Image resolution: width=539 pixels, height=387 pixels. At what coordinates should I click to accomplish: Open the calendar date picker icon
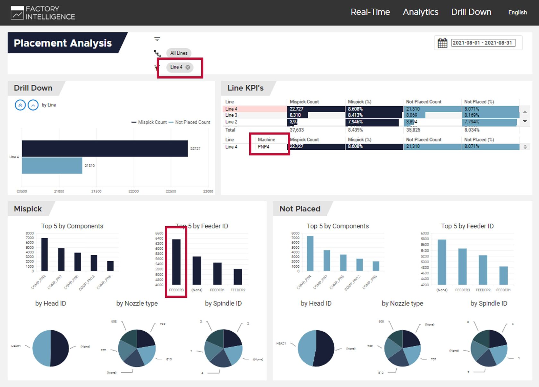point(442,43)
